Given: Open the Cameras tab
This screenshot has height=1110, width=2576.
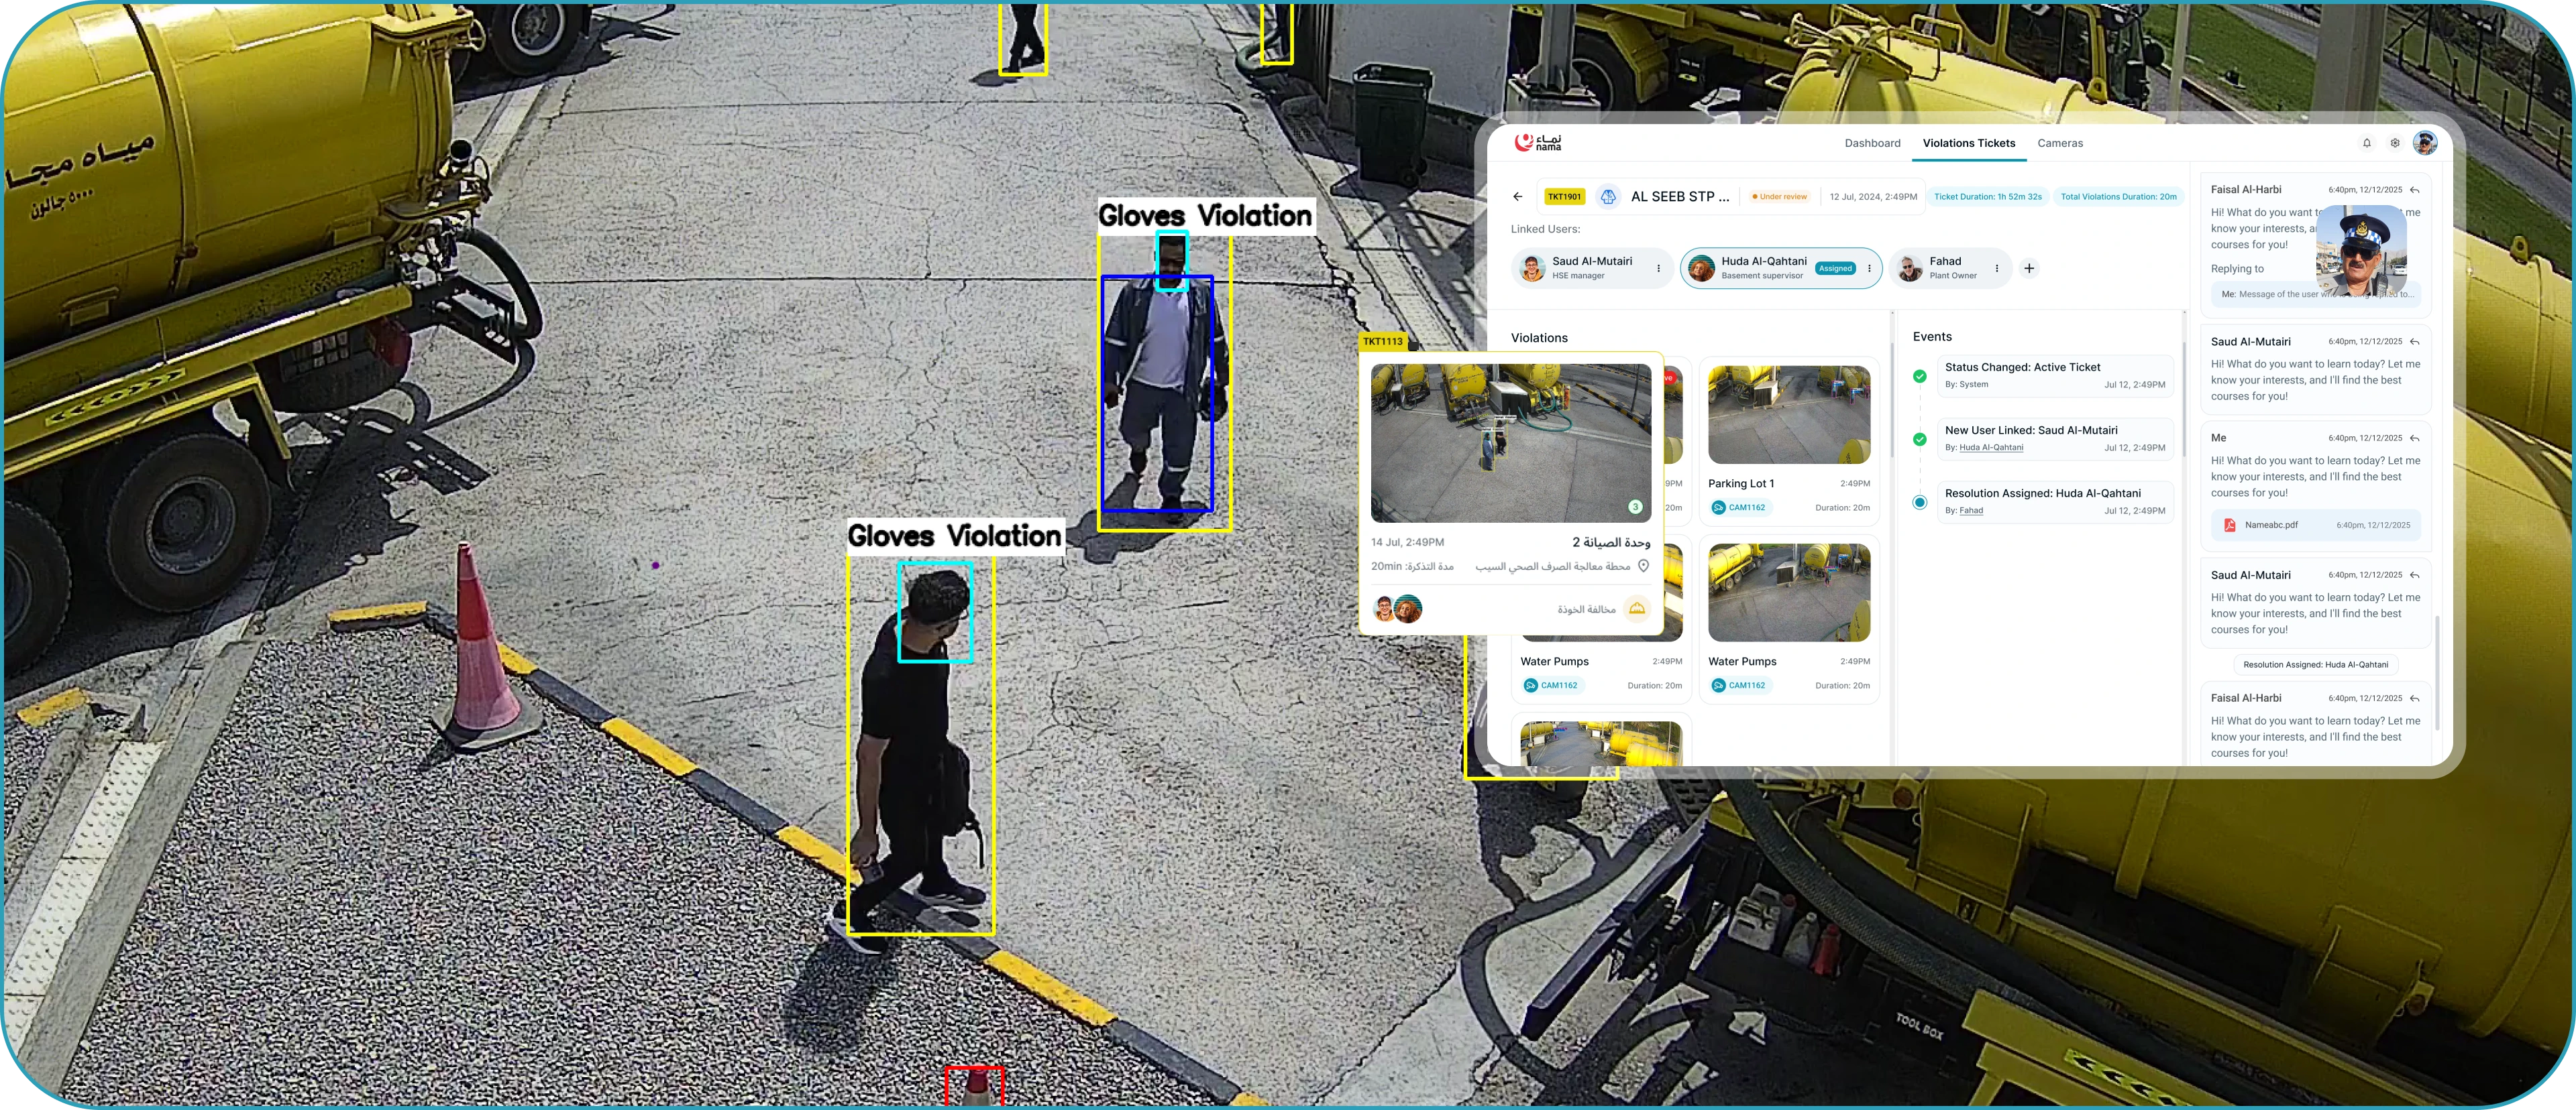Looking at the screenshot, I should tap(2060, 143).
